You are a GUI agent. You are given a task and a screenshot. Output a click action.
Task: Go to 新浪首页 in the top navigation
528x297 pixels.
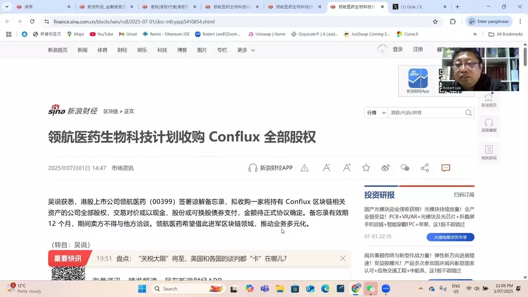point(58,50)
